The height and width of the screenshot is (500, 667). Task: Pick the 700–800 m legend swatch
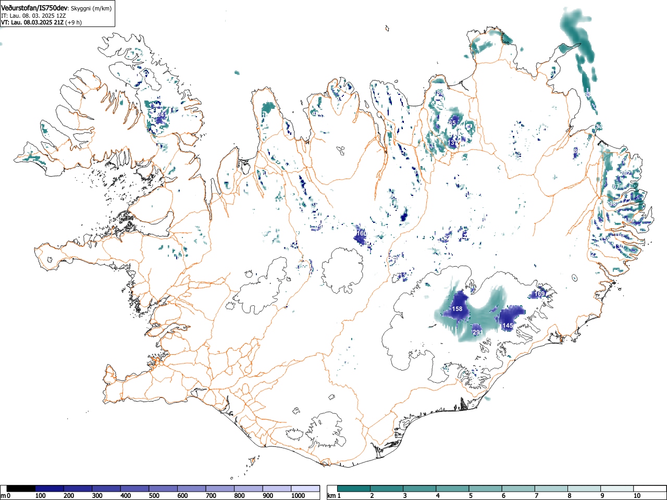[220, 489]
